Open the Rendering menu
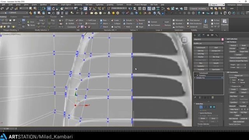249x140 pixels. tap(78, 5)
